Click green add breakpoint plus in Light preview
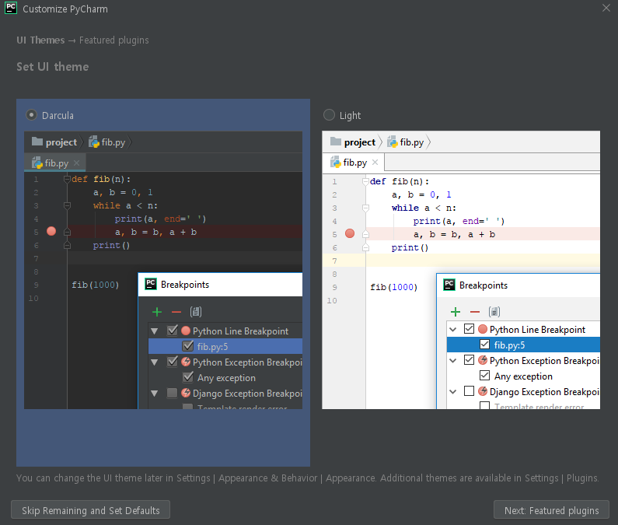 (x=456, y=312)
